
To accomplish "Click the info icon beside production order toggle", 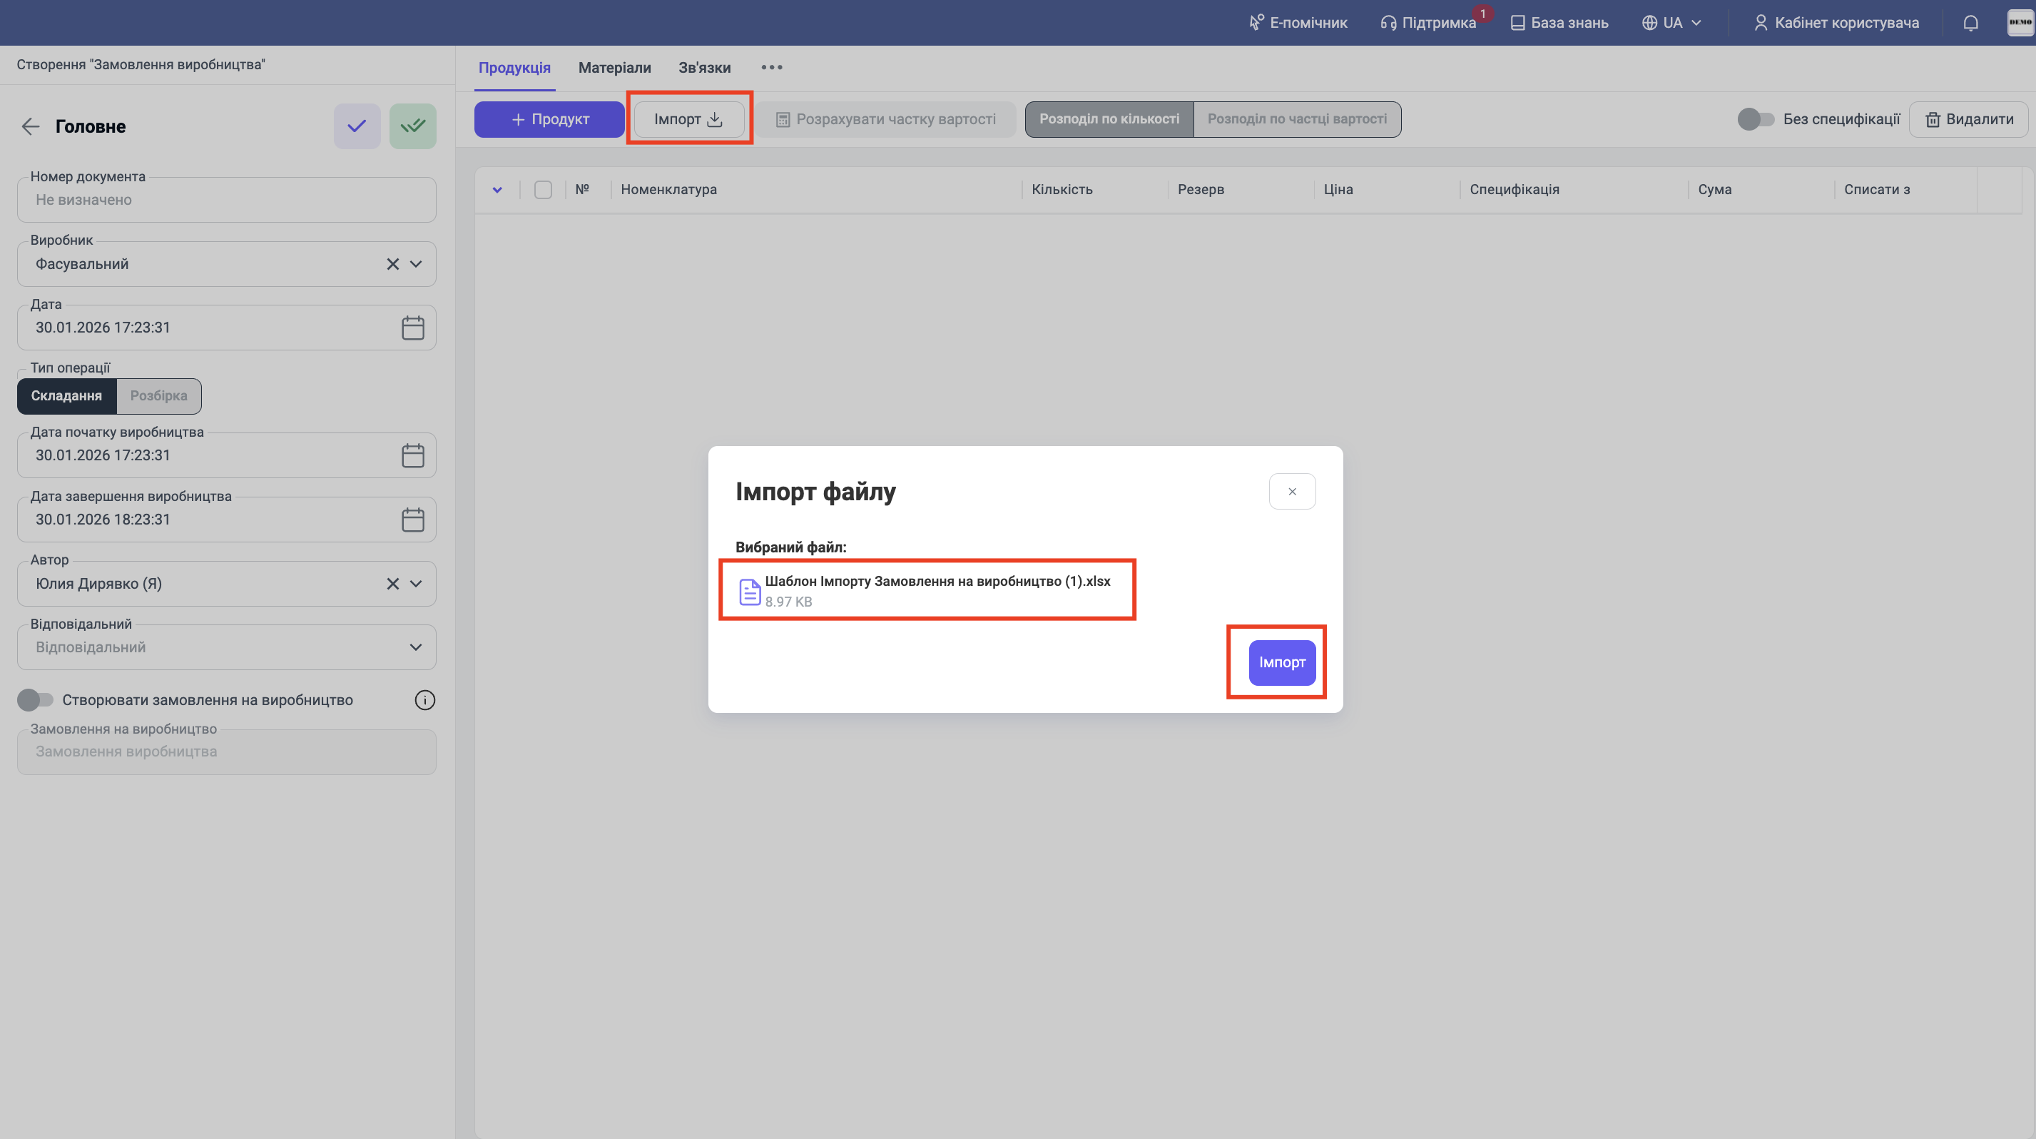I will 424,700.
